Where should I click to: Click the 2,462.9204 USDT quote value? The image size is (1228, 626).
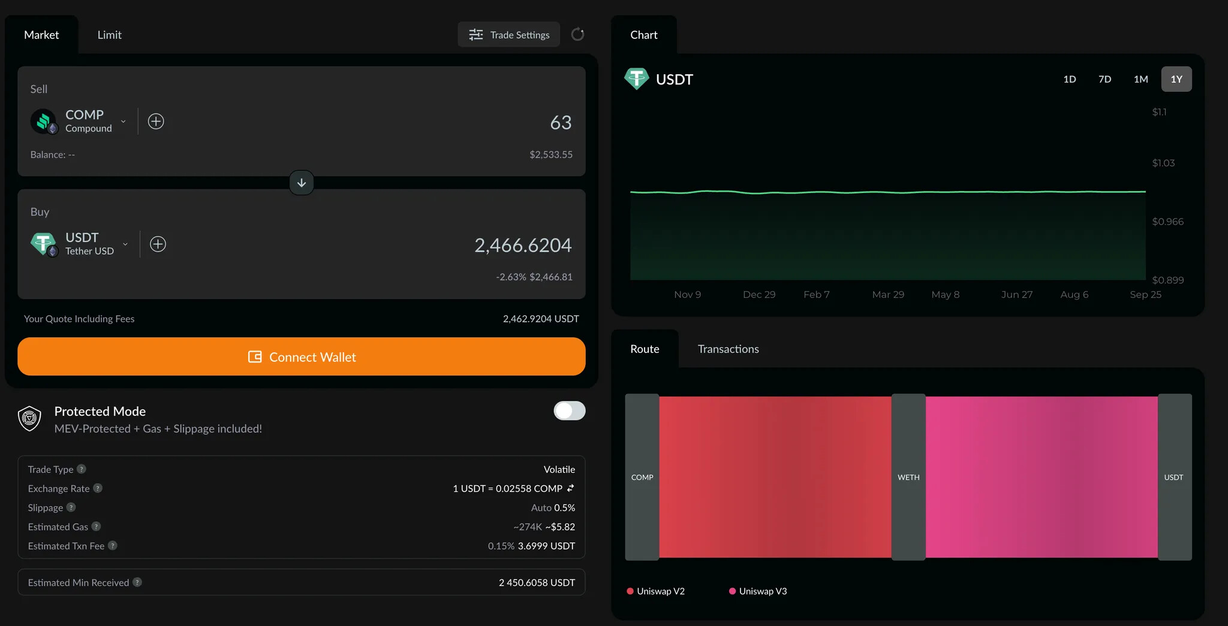coord(541,319)
